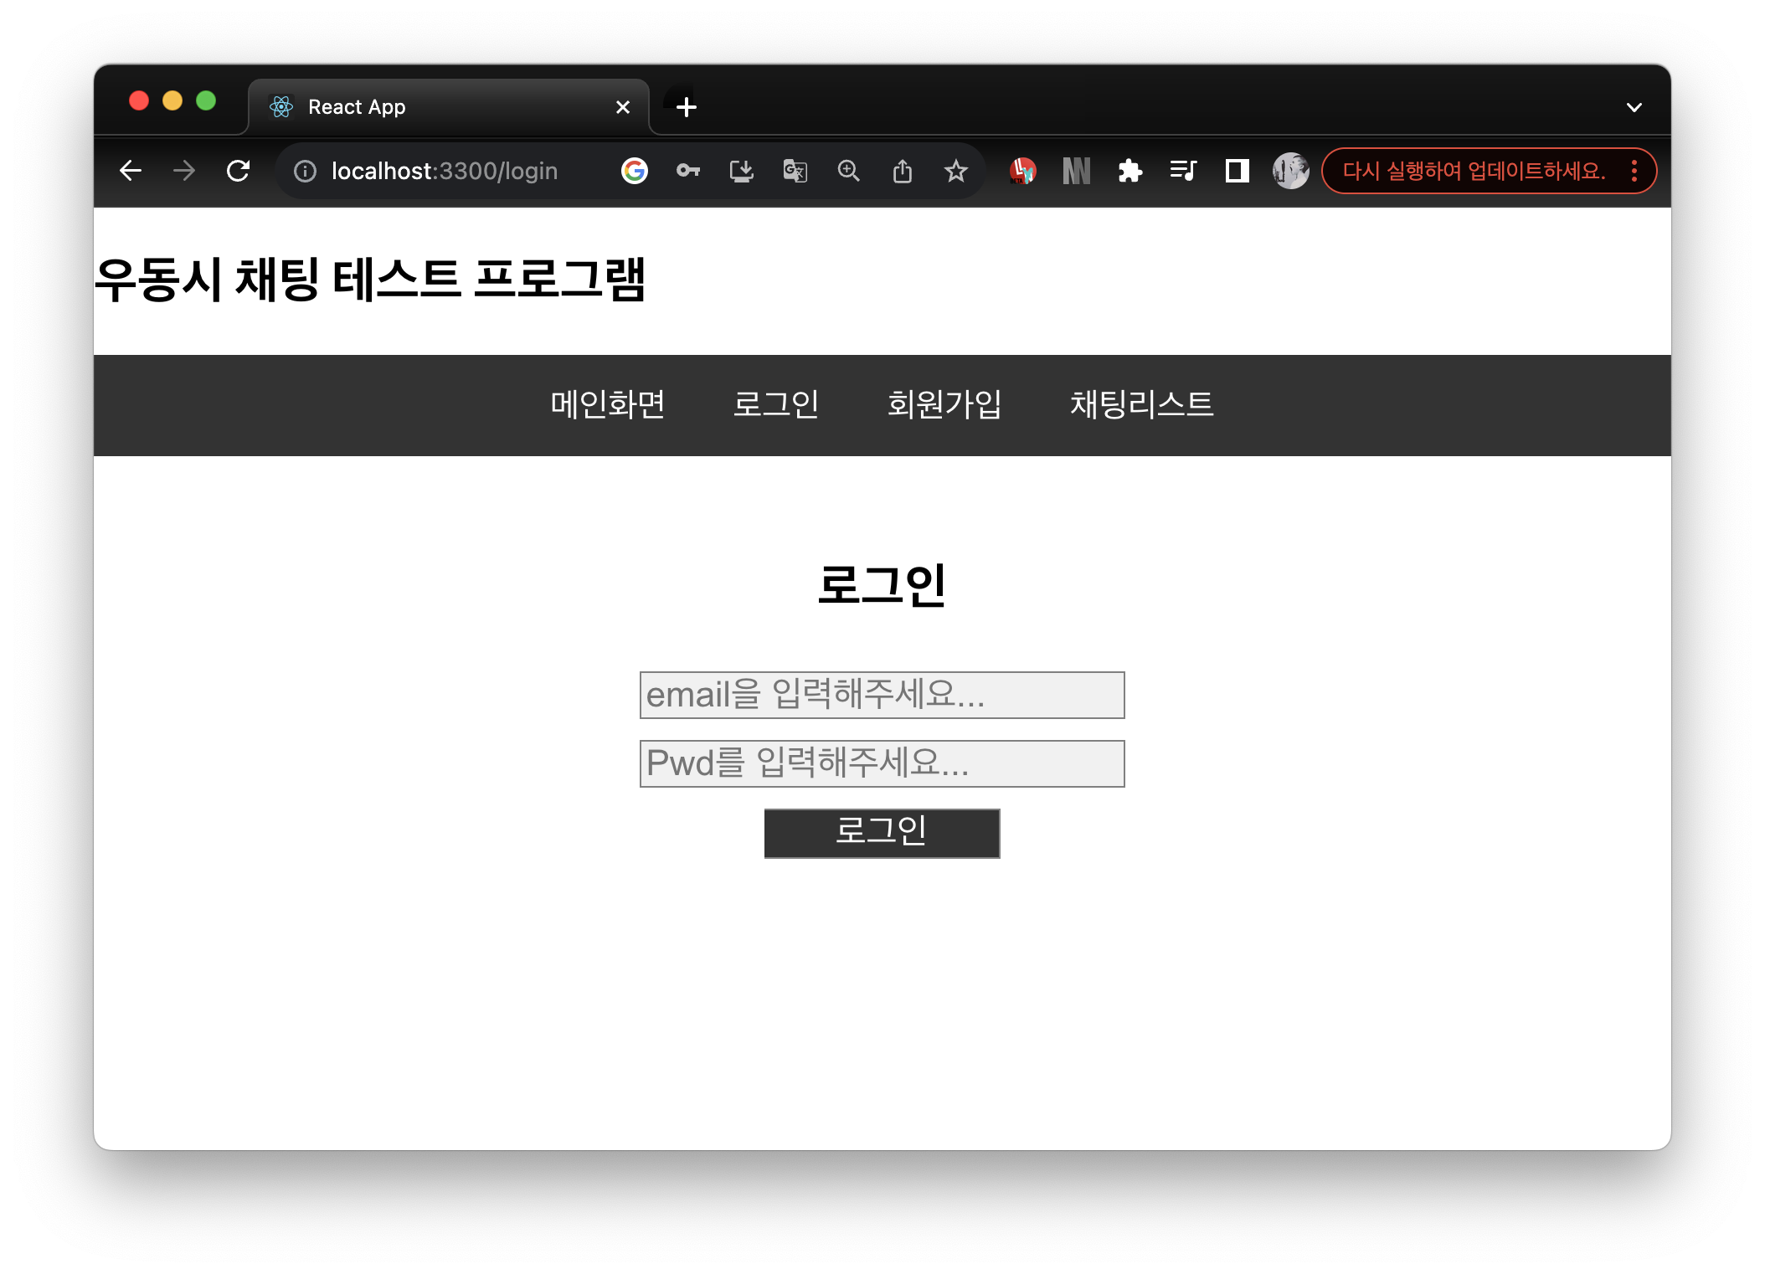Open the extensions puzzle icon
The image size is (1765, 1274).
pos(1129,171)
